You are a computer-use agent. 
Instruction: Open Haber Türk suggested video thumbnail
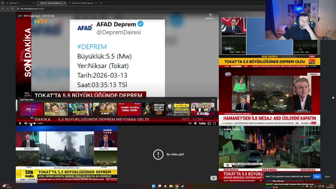tap(31, 109)
